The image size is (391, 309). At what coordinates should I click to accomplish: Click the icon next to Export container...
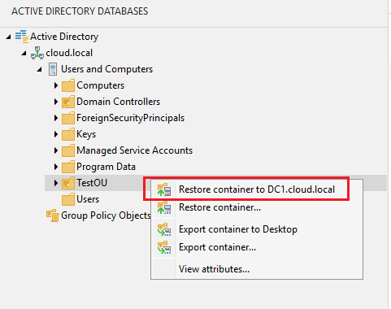point(164,247)
